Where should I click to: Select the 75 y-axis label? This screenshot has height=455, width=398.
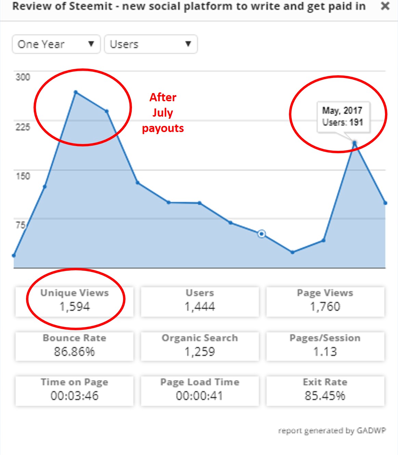(x=21, y=225)
